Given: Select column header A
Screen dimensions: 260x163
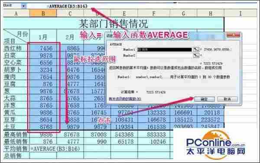Looking at the screenshot, I should point(16,13).
